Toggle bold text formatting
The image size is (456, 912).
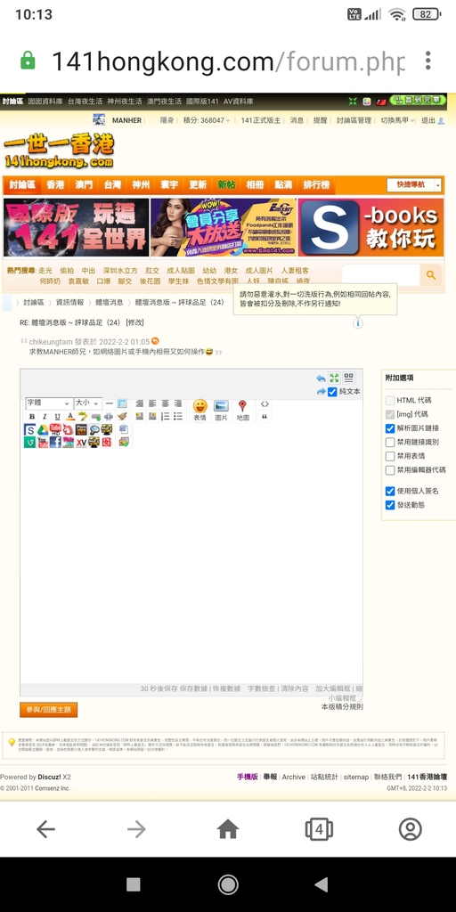point(32,417)
